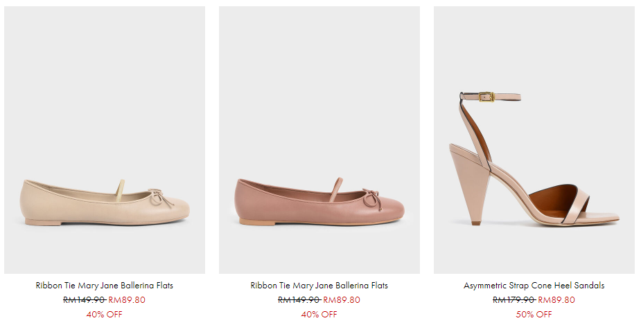Viewport: 641px width, 325px height.
Task: Click the RM89.80 sale price under the pink flats
Action: (342, 300)
